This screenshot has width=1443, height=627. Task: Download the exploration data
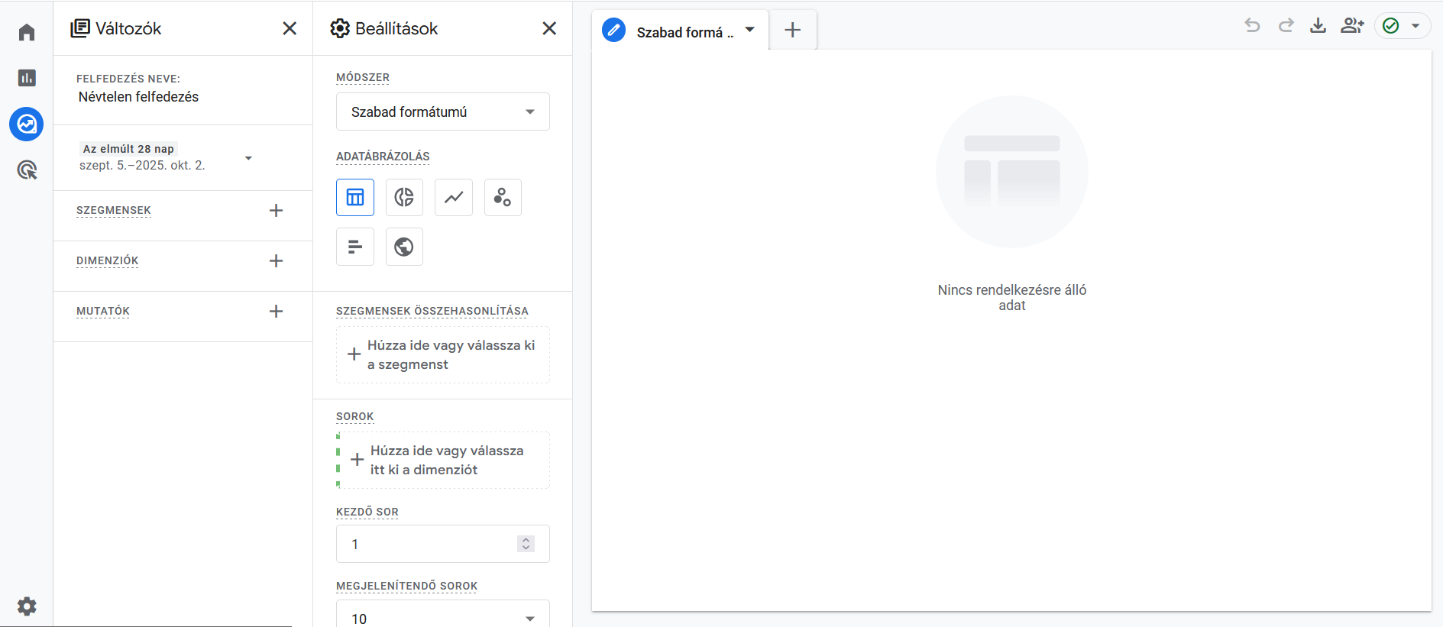coord(1318,26)
